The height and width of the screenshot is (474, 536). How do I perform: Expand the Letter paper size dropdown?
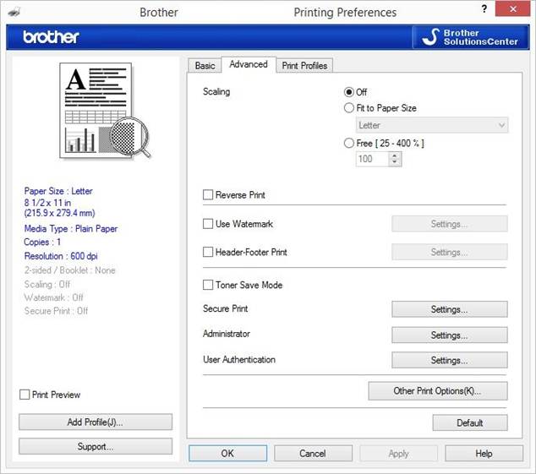432,126
